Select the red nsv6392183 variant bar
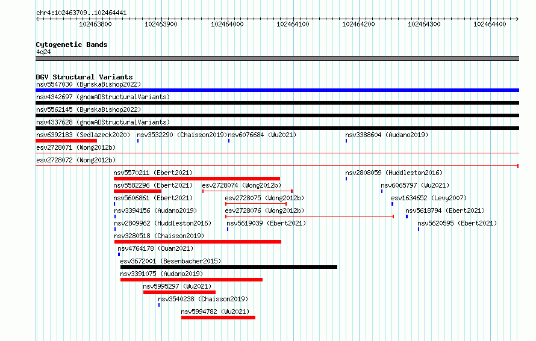 click(66, 141)
